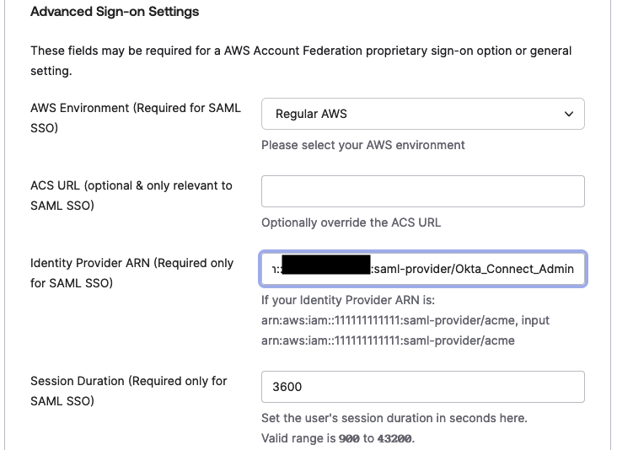The height and width of the screenshot is (450, 617).
Task: Click the 900 minimum value text
Action: pos(349,438)
